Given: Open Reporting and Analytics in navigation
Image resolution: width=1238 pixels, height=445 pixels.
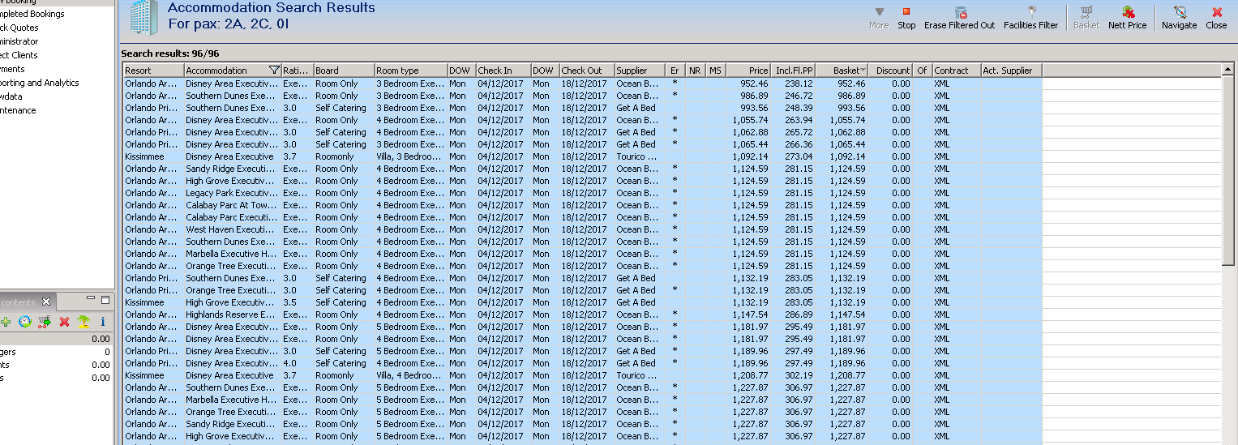Looking at the screenshot, I should [x=39, y=83].
